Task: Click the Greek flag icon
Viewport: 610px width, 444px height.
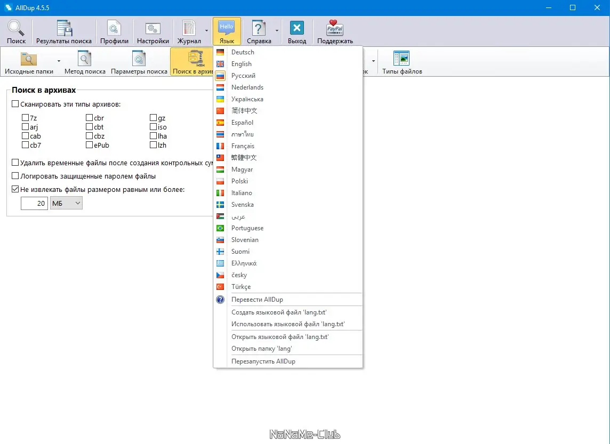Action: 220,263
